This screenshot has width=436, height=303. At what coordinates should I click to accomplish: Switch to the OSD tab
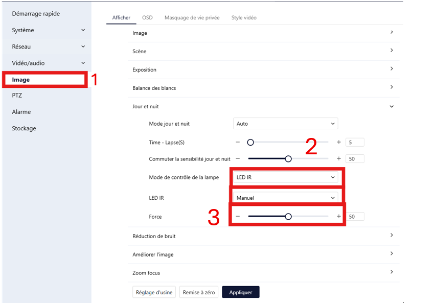click(147, 17)
